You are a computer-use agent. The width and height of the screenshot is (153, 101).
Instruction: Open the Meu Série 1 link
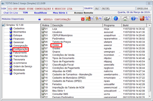pyautogui.click(x=60, y=13)
